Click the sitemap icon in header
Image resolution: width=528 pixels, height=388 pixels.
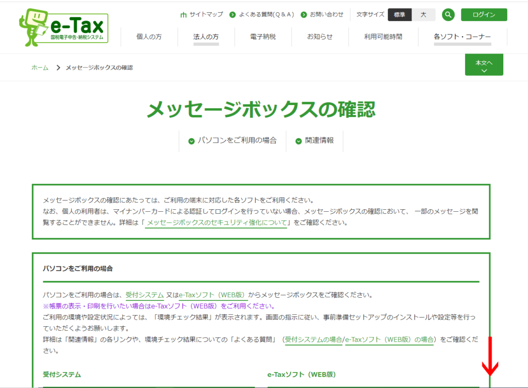click(183, 15)
